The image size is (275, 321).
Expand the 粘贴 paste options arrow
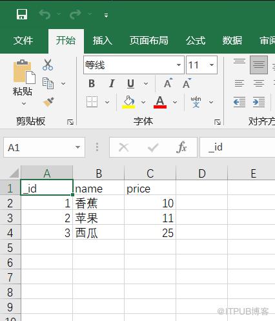[24, 103]
